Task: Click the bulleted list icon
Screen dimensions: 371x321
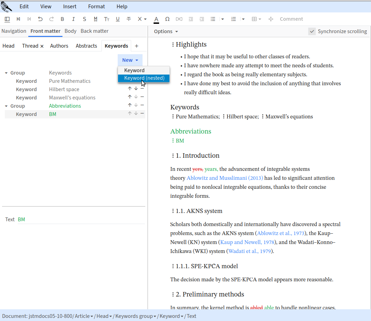Action: [213, 19]
